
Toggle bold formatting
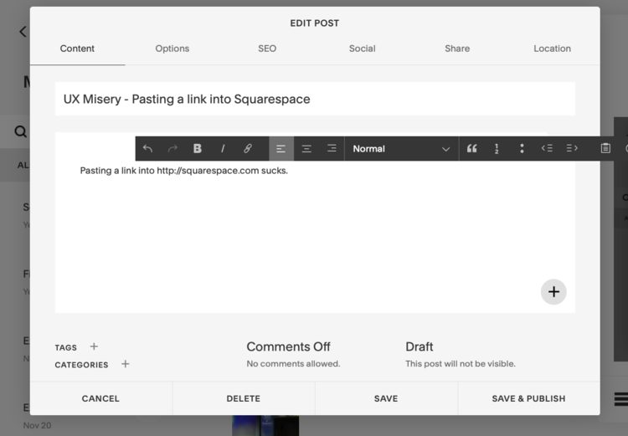click(198, 148)
